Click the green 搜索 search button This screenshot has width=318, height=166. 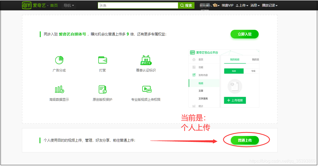[x=186, y=5]
